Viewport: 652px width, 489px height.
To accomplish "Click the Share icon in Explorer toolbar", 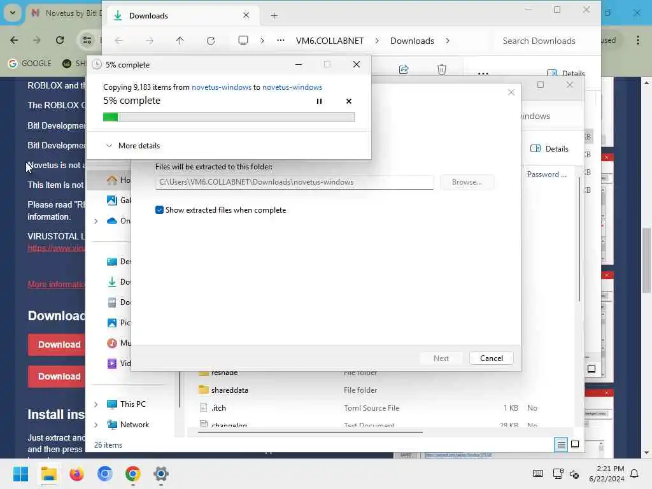I will coord(404,69).
